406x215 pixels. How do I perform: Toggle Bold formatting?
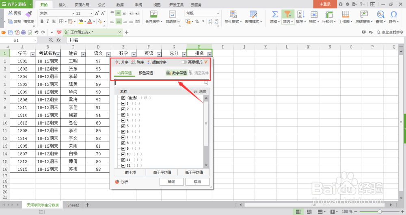(42, 21)
